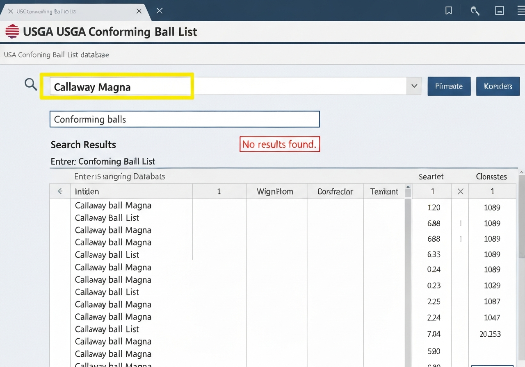Click the second blue button at far right
Viewport: 525px width, 367px height.
tap(498, 86)
